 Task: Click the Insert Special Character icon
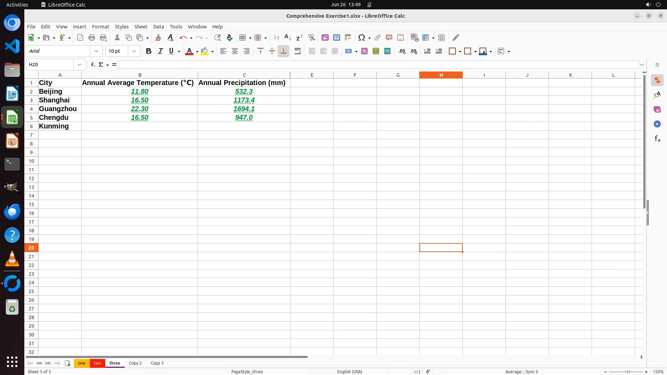361,37
